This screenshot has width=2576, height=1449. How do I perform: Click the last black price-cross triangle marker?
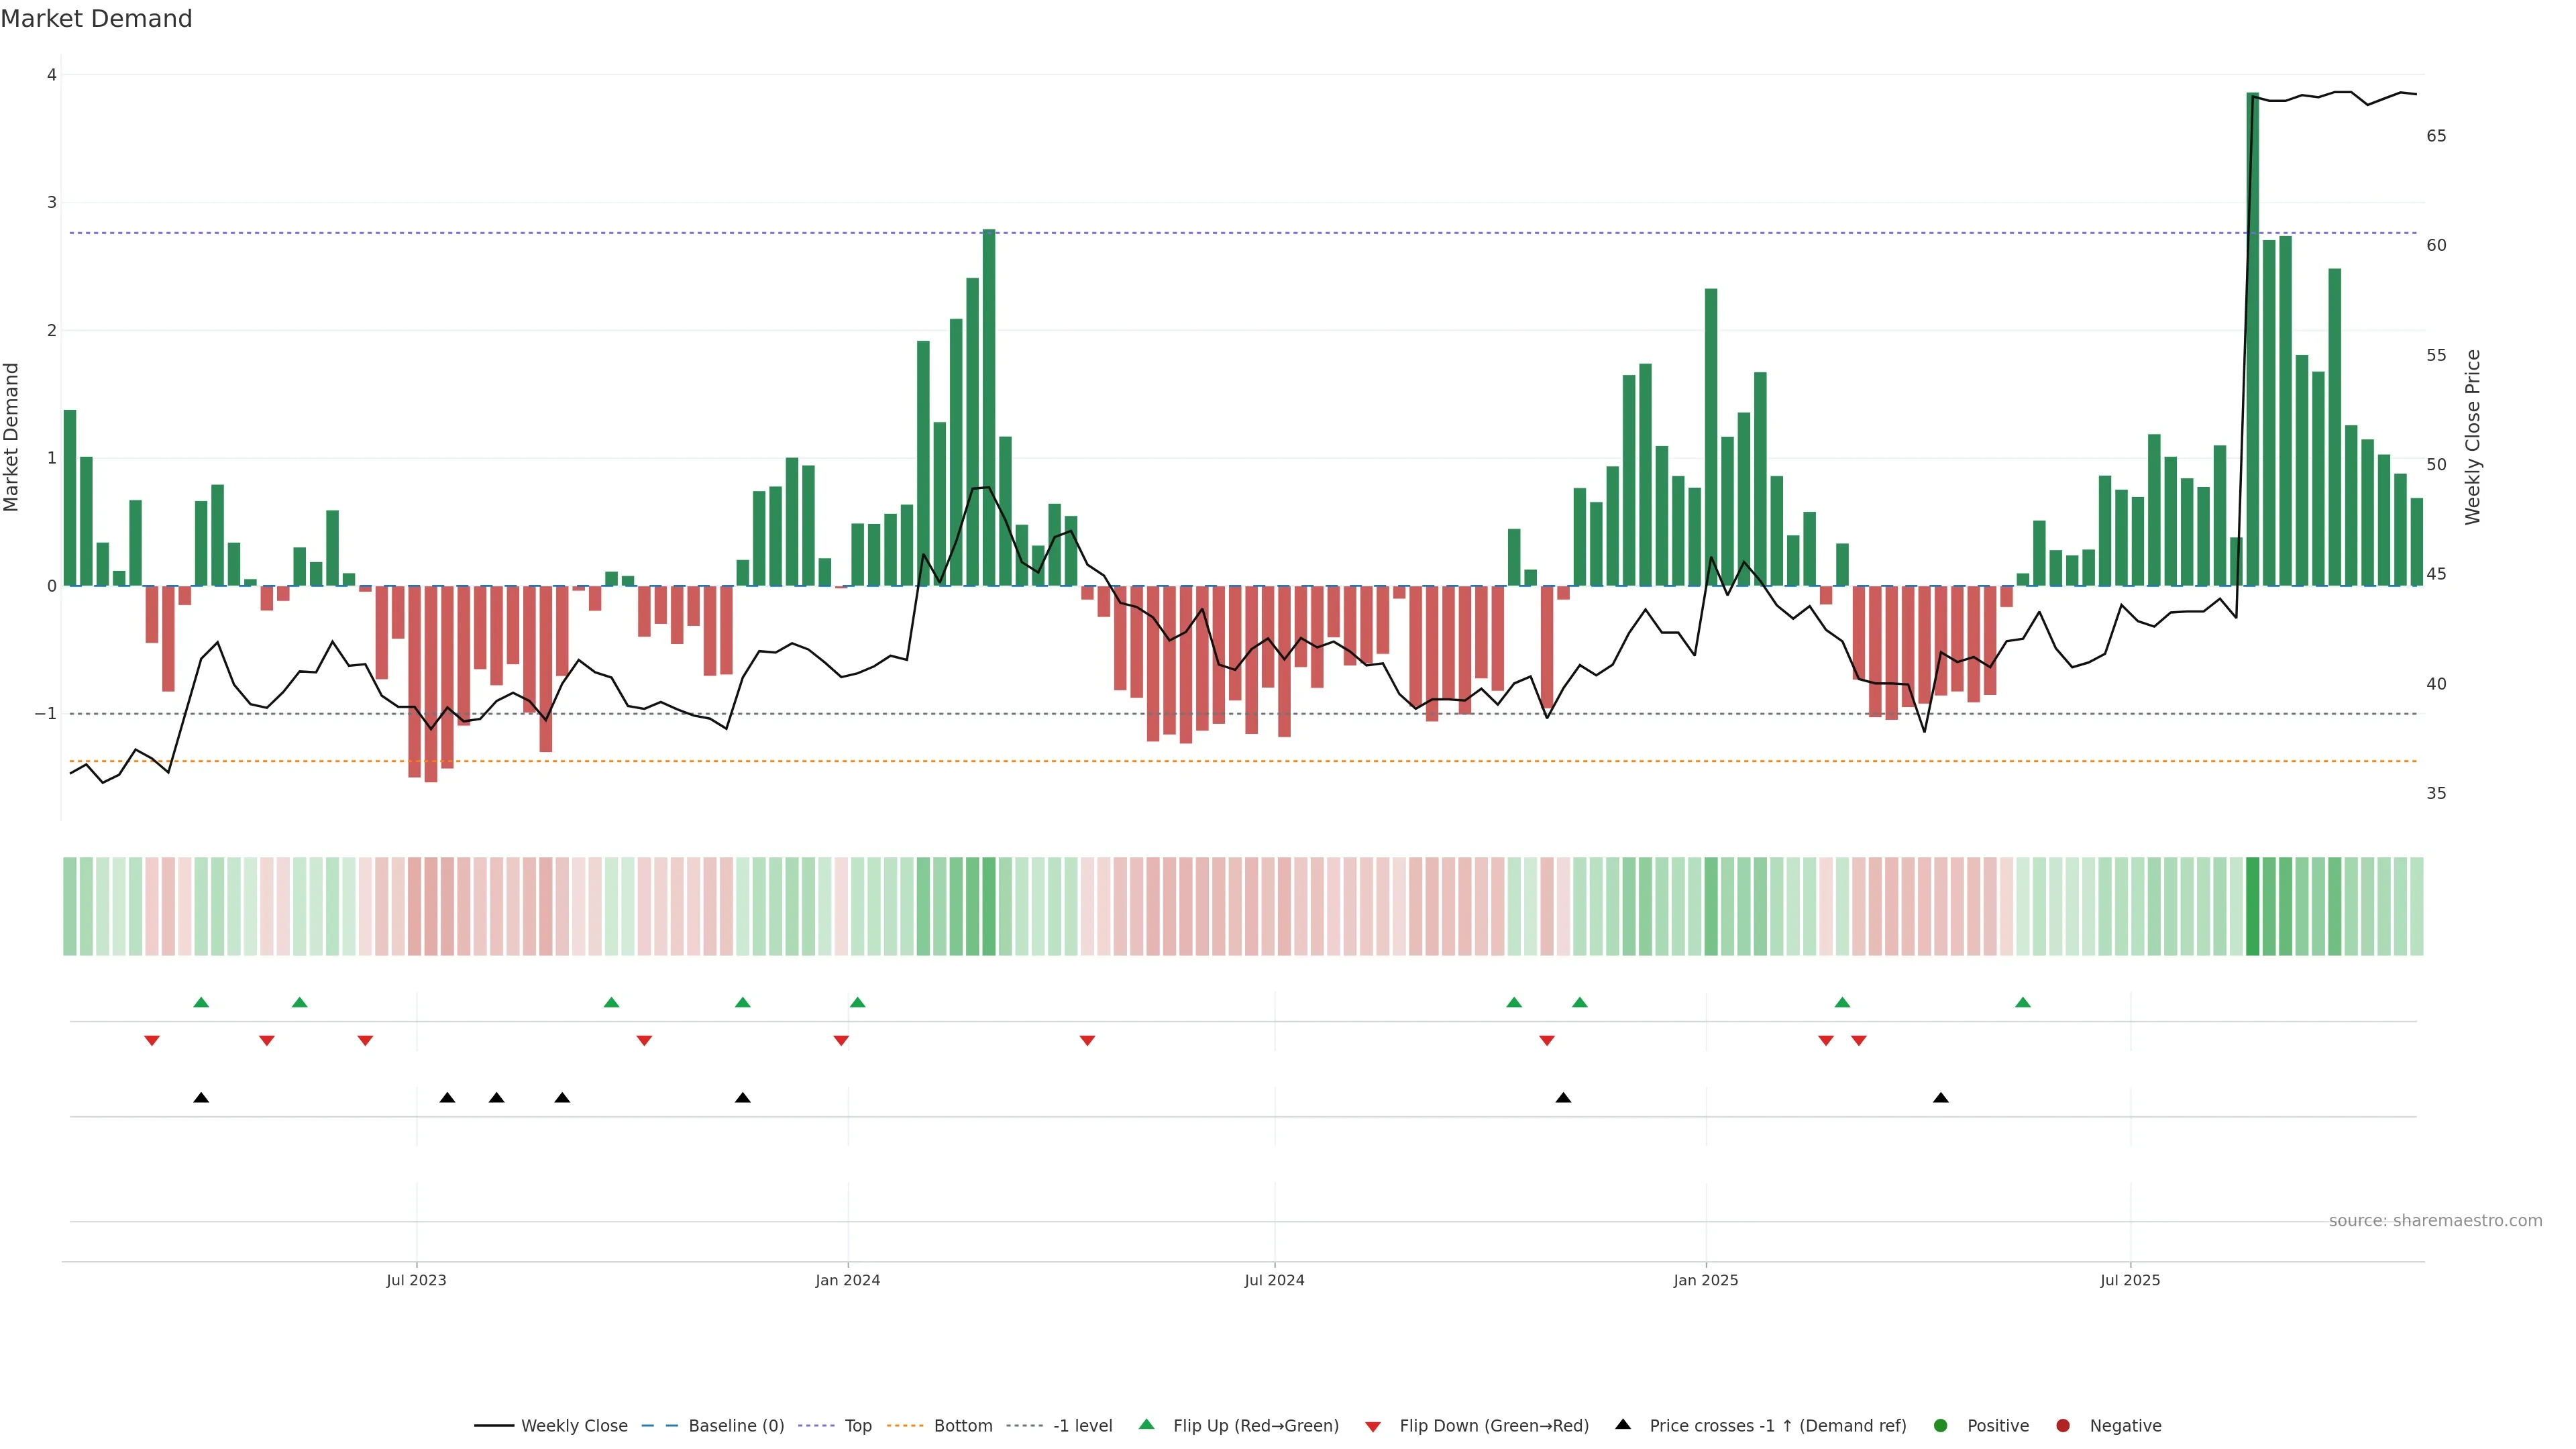(x=1941, y=1098)
